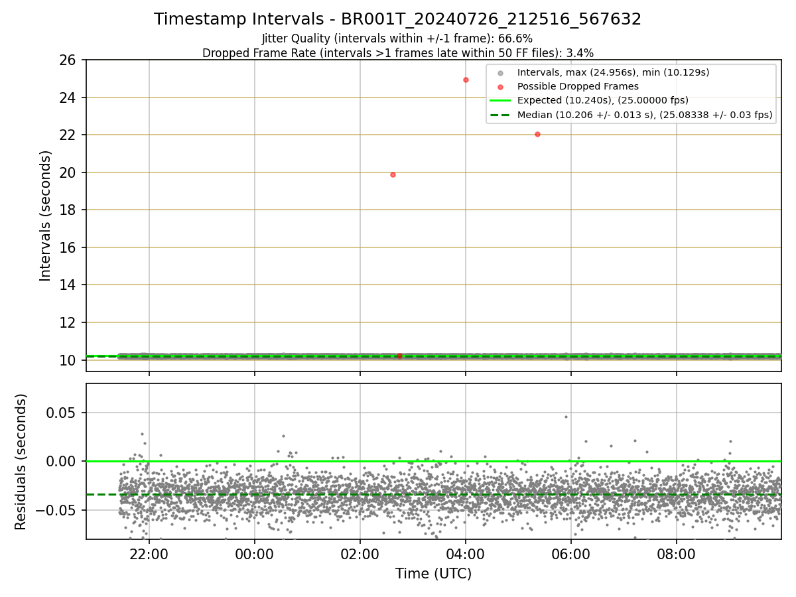796x597 pixels.
Task: Click the 00:00 x-axis tick label
Action: 255,553
